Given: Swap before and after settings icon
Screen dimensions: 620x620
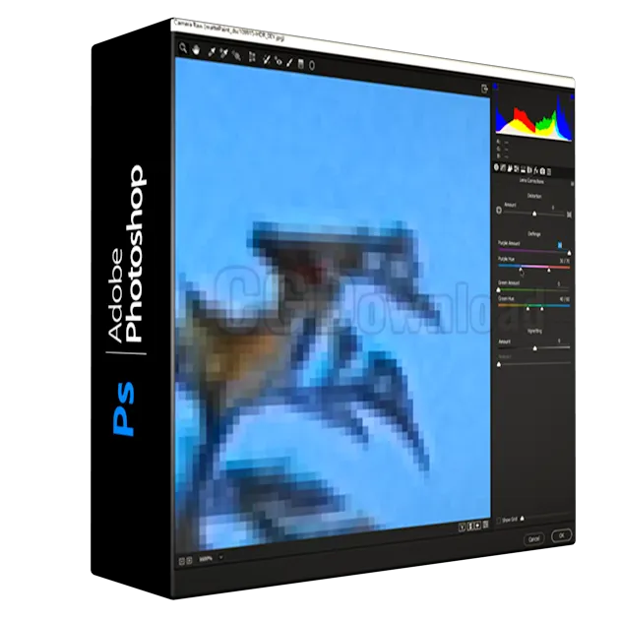Looking at the screenshot, I should 470,527.
